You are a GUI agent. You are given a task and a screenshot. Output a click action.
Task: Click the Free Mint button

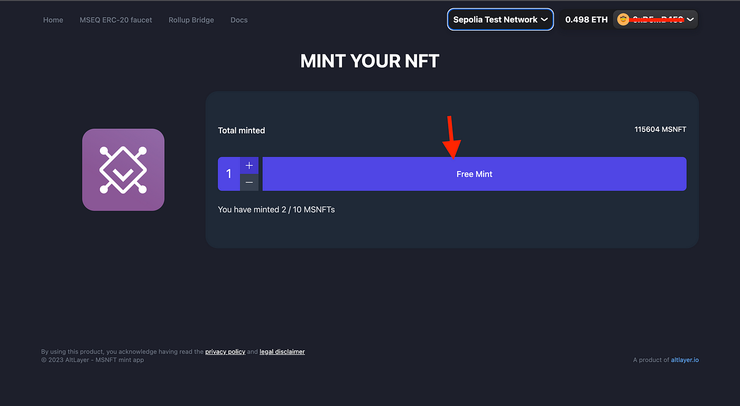coord(475,174)
